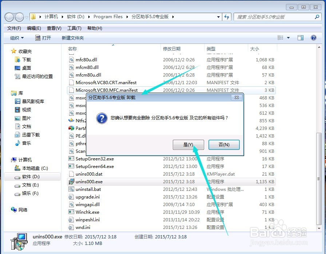
Task: Open the 帮助(H) menu
Action: (95, 28)
